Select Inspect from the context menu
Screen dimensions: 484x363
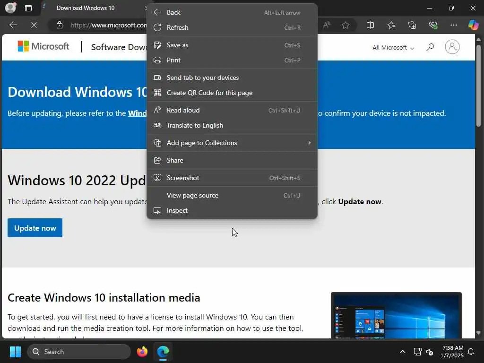232,210
